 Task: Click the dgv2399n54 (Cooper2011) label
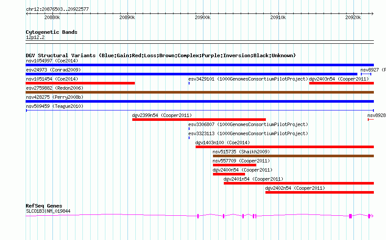click(162, 115)
